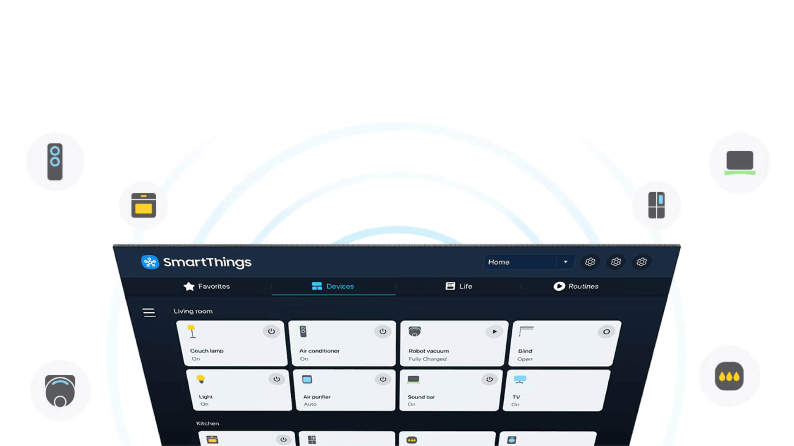Click the Routines play button icon
794x446 pixels.
[x=558, y=286]
